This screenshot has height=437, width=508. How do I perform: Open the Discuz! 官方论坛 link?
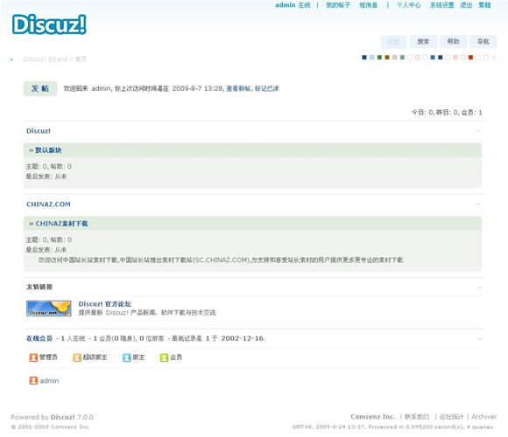click(104, 304)
